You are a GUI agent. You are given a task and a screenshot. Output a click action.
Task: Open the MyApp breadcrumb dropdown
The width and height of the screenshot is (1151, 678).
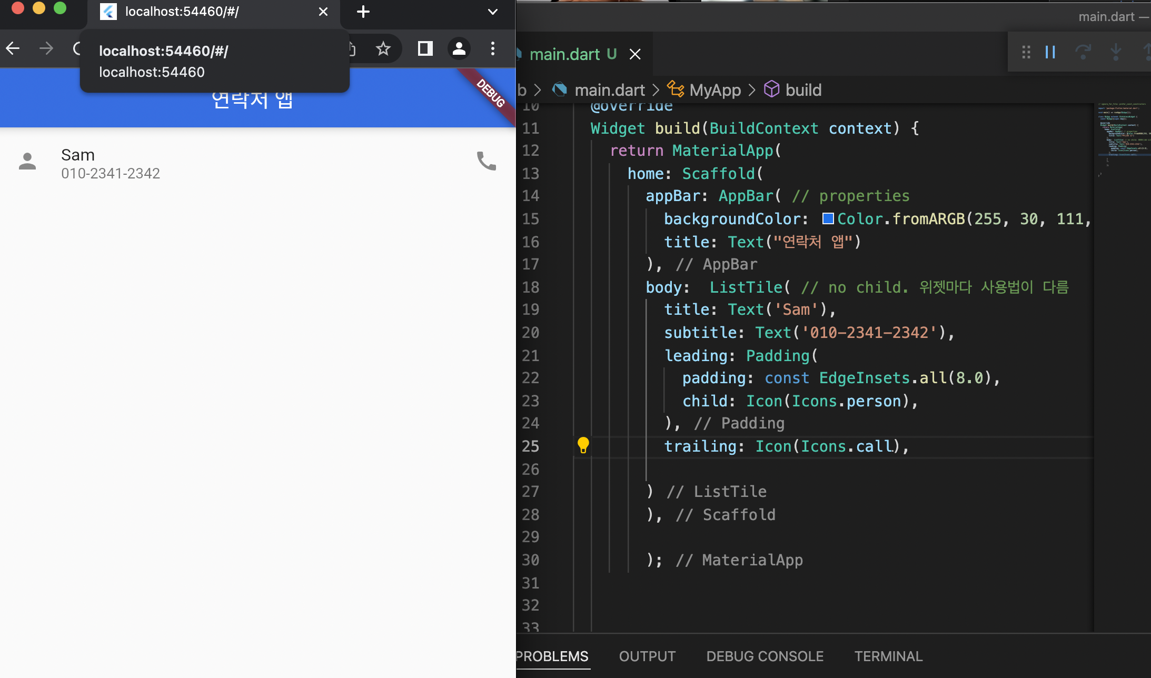point(715,90)
